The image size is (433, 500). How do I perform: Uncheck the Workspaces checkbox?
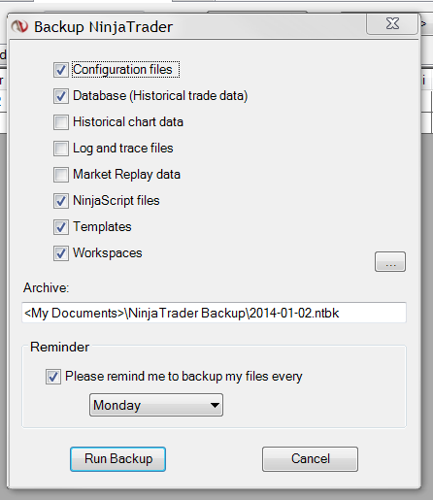61,253
